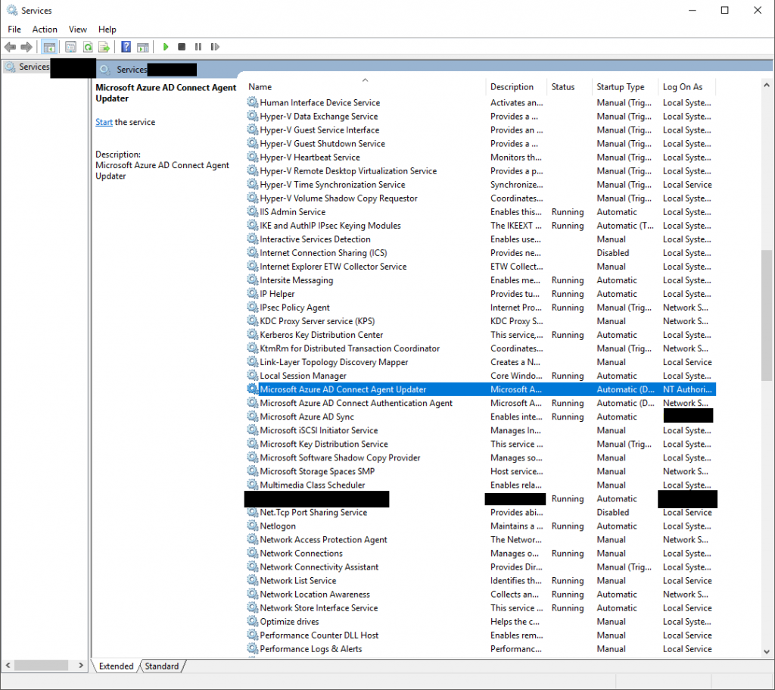Click the gear icon beside Hyper-V Heartbeat Service
Screen dimensions: 775x690
253,158
